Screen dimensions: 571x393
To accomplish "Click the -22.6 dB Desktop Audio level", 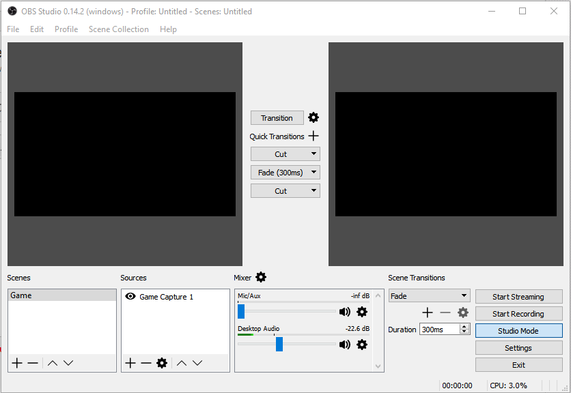I will (x=357, y=329).
